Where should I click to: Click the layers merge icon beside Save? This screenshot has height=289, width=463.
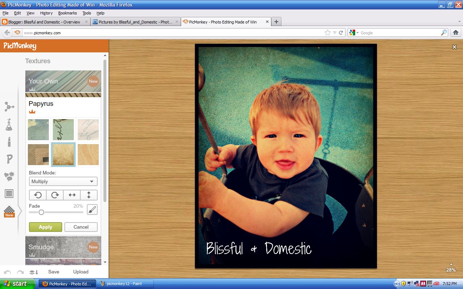pos(34,272)
